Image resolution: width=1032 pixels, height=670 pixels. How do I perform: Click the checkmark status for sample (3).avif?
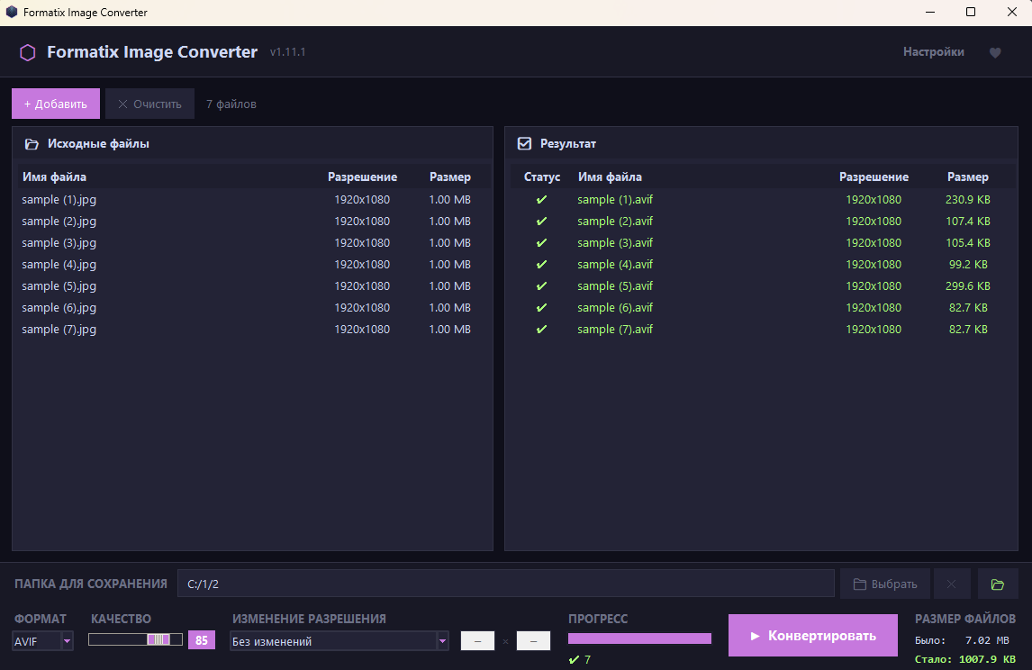[x=542, y=243]
